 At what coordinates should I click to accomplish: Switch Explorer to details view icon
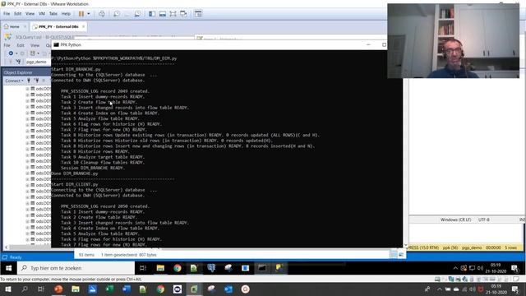tap(394, 255)
